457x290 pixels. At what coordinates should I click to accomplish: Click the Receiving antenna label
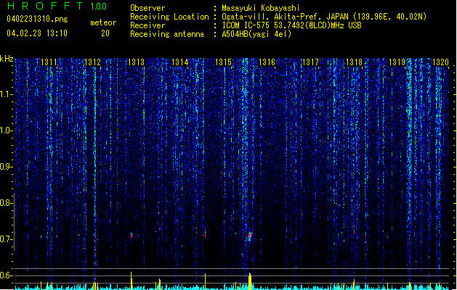[167, 34]
